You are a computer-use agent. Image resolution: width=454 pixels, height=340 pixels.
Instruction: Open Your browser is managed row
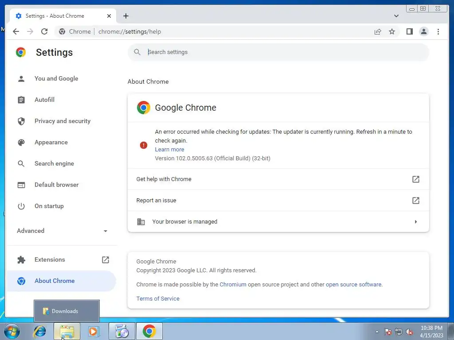coord(278,222)
